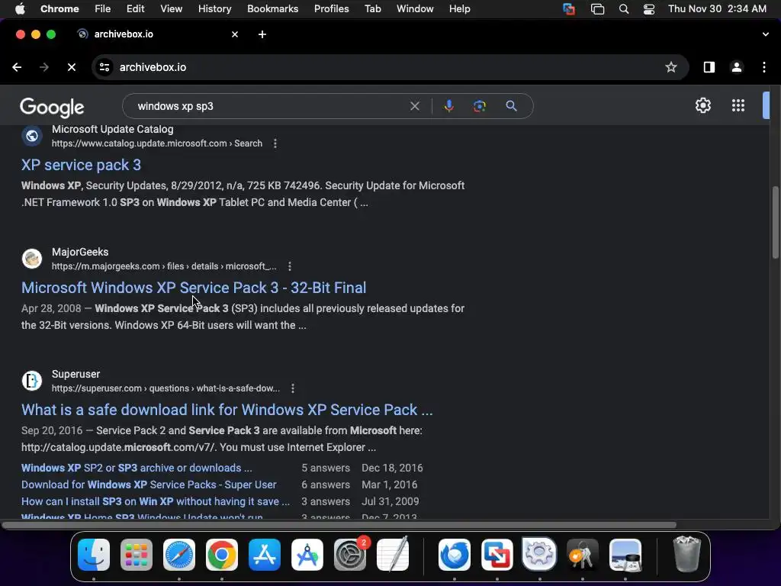This screenshot has width=781, height=586.
Task: Go to Google homepage logo
Action: 52,107
